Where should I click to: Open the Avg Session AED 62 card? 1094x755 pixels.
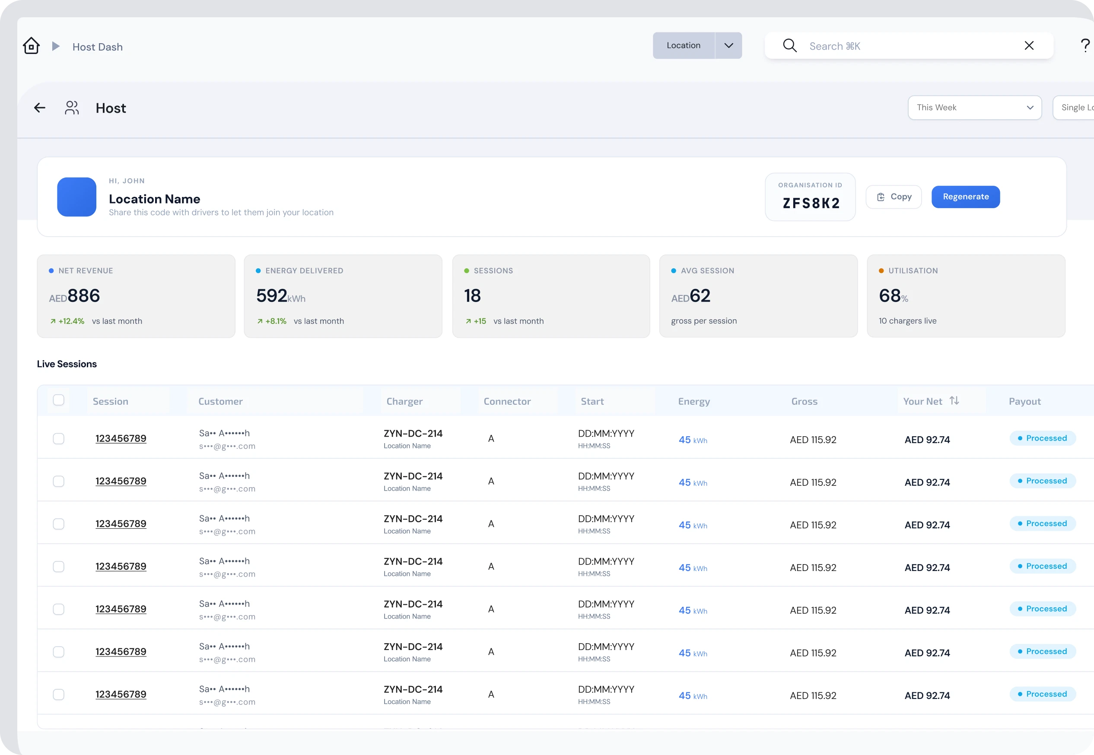[x=759, y=296]
